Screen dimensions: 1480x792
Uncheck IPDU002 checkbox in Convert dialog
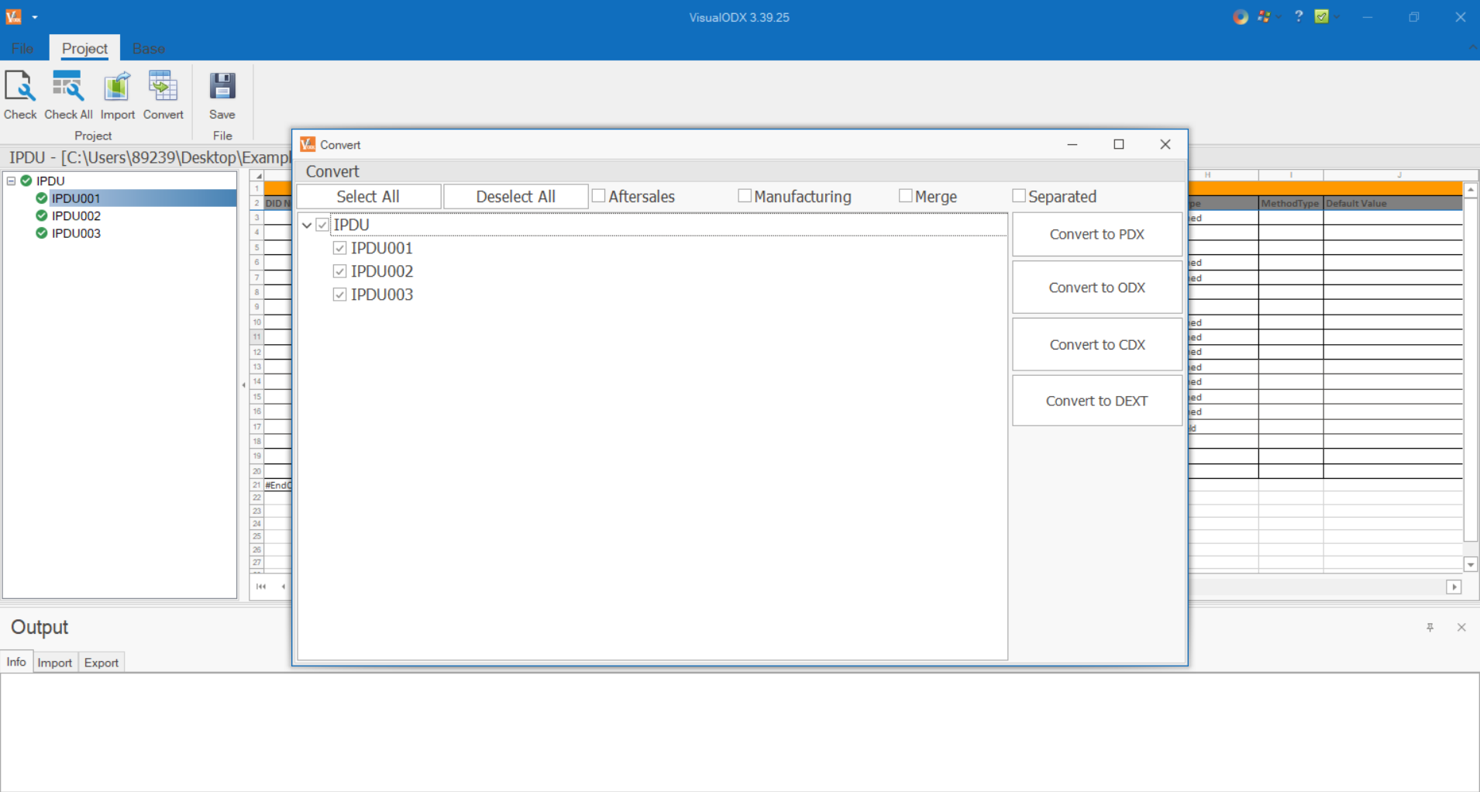(339, 271)
